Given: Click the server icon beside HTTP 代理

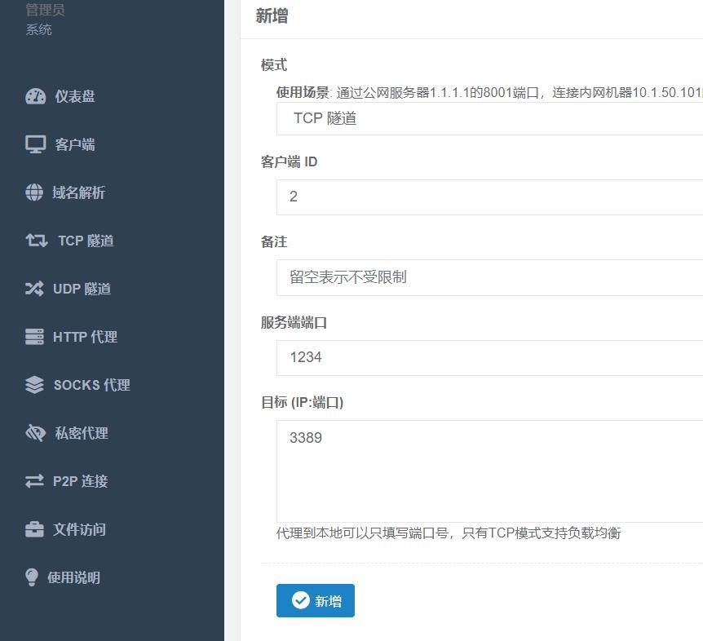Looking at the screenshot, I should [x=34, y=337].
